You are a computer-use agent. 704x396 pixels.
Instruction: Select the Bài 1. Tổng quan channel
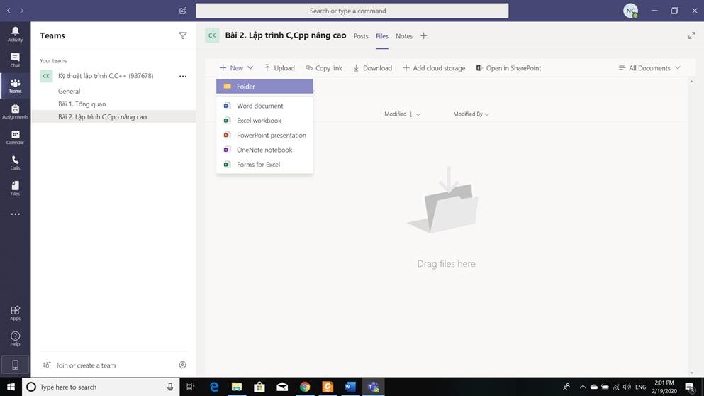pos(82,104)
